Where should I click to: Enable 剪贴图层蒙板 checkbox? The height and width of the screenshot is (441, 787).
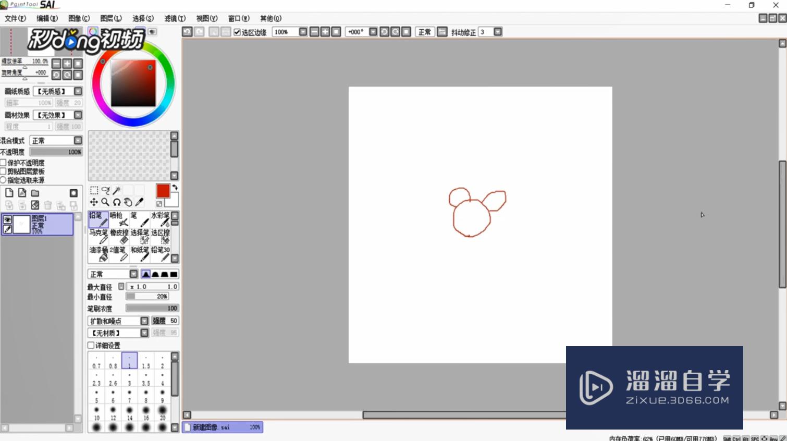[3, 171]
